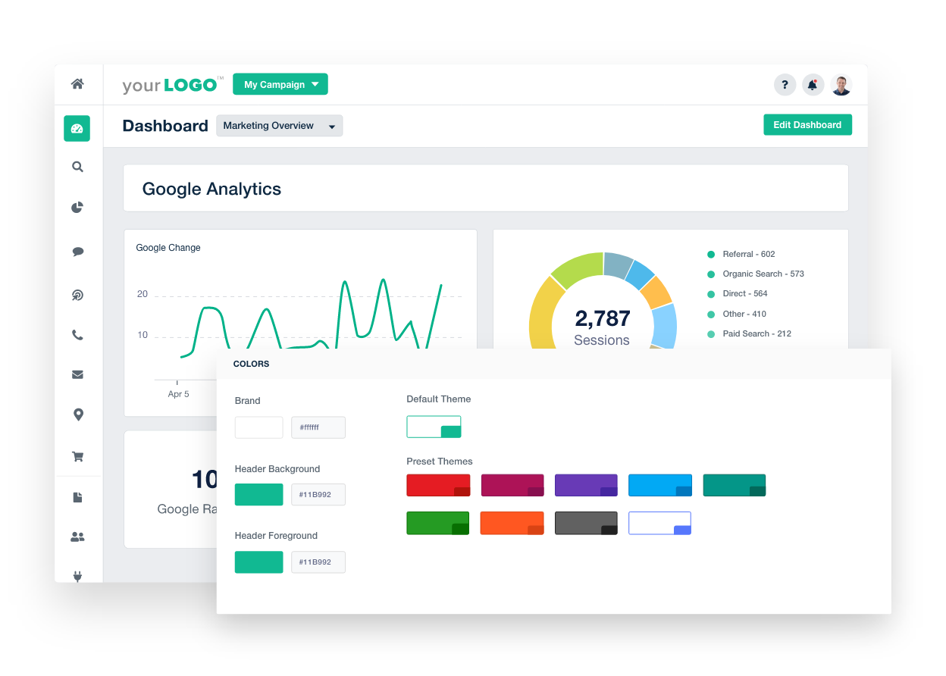946x676 pixels.
Task: Pick the Brand color swatch
Action: [x=259, y=427]
